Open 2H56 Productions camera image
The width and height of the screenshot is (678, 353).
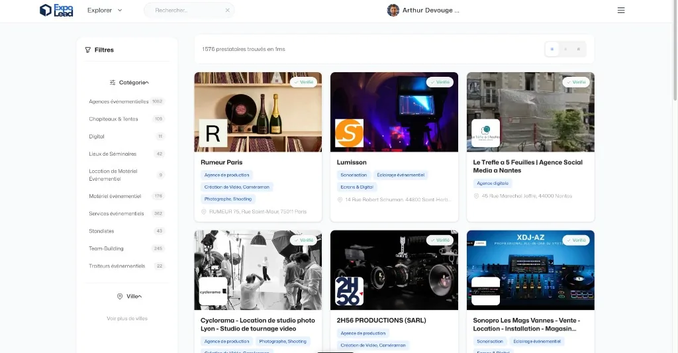click(394, 270)
